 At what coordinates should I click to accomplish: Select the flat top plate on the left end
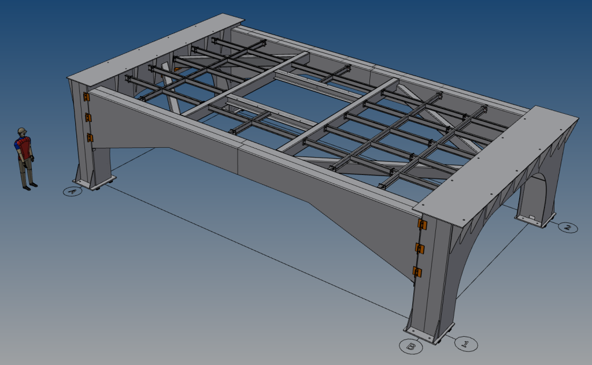156,47
